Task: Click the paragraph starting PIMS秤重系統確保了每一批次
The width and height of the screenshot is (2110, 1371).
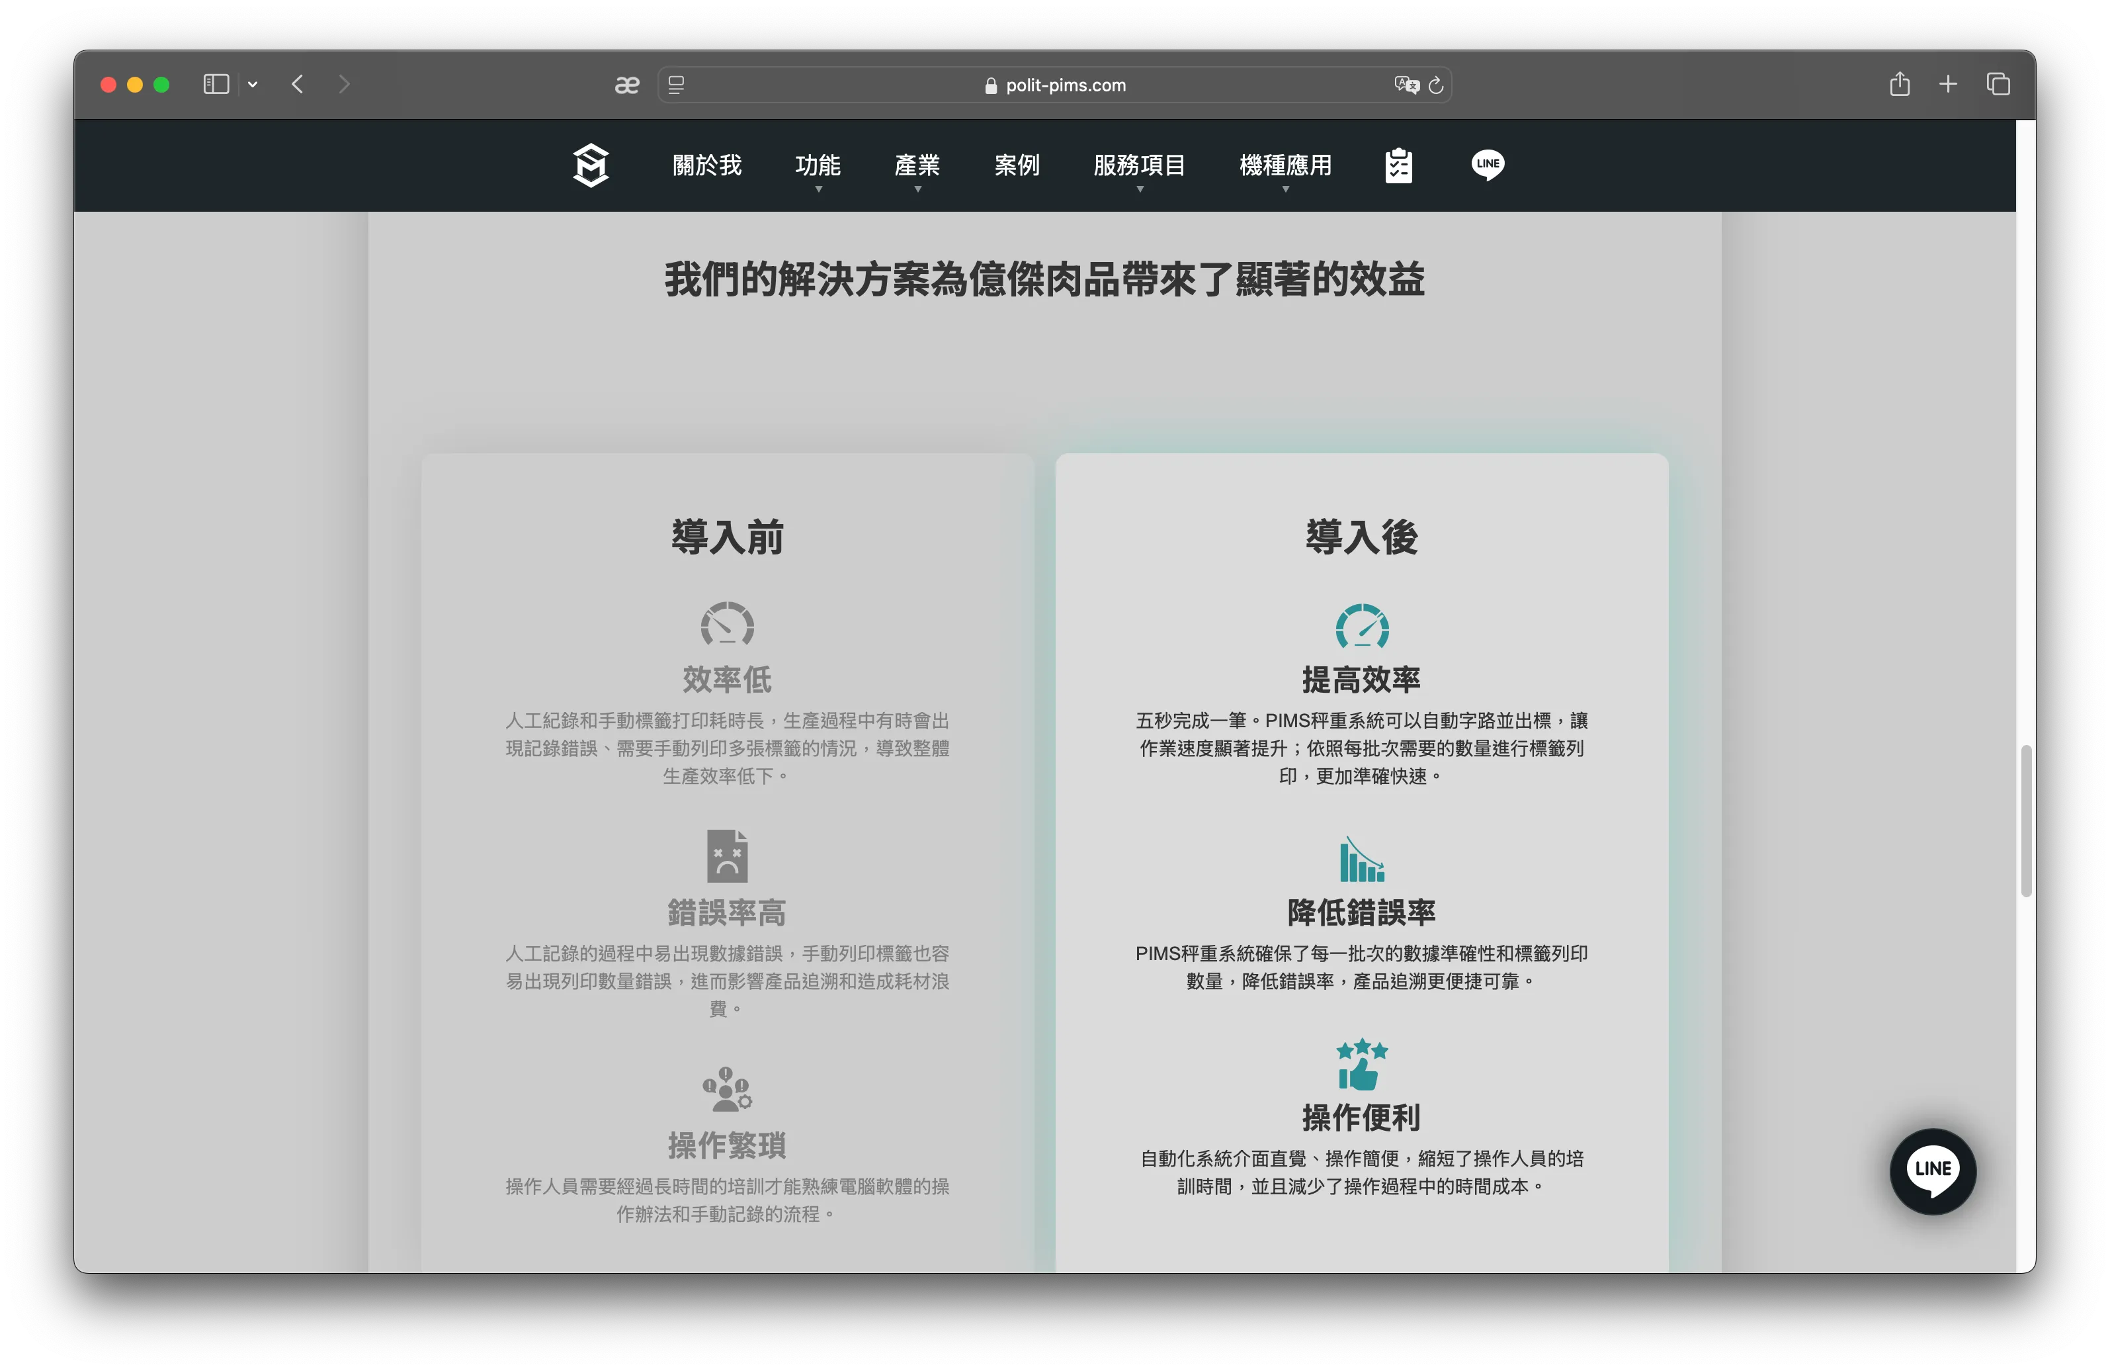Action: [1362, 967]
